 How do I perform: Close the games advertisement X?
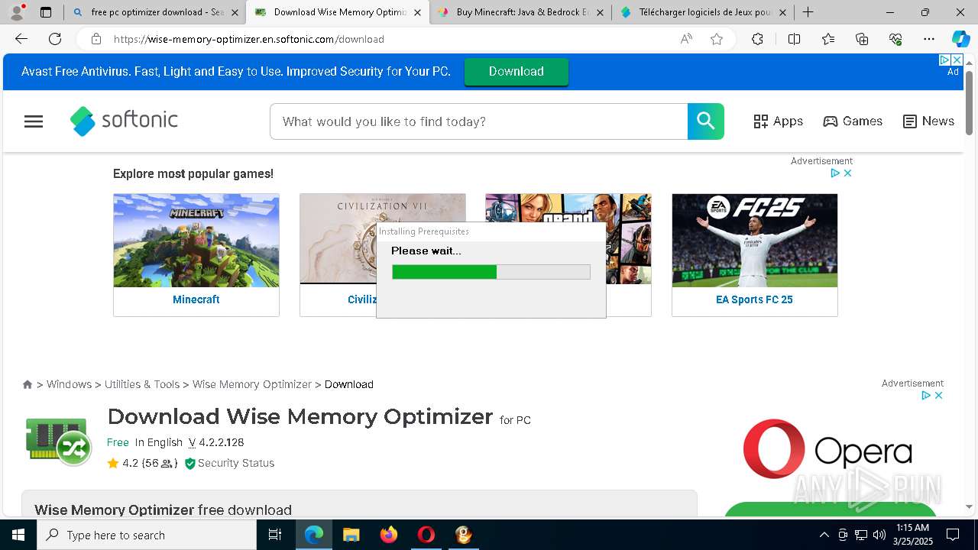847,173
